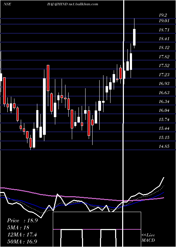
Task: Click the NSE exchange label
Action: [7, 4]
